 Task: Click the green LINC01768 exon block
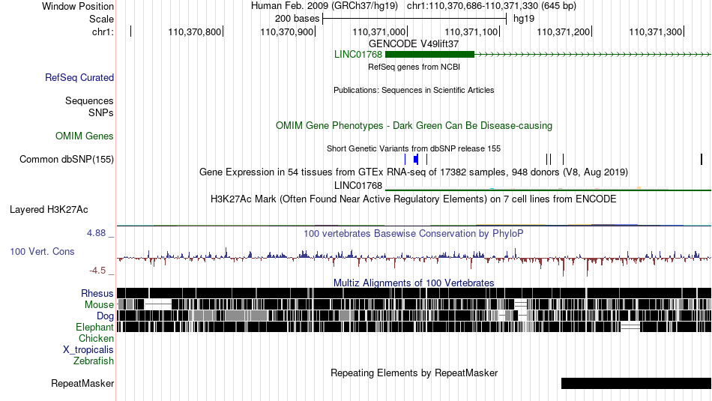(429, 55)
